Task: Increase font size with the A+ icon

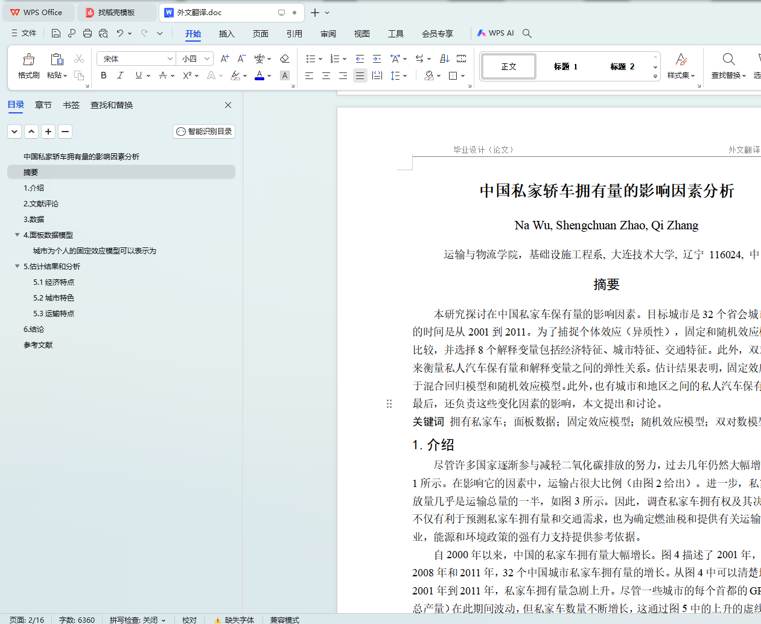Action: 224,59
